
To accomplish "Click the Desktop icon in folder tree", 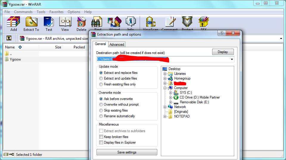I will (x=165, y=69).
